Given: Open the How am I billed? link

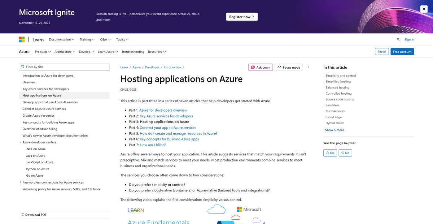Looking at the screenshot, I should tap(153, 145).
